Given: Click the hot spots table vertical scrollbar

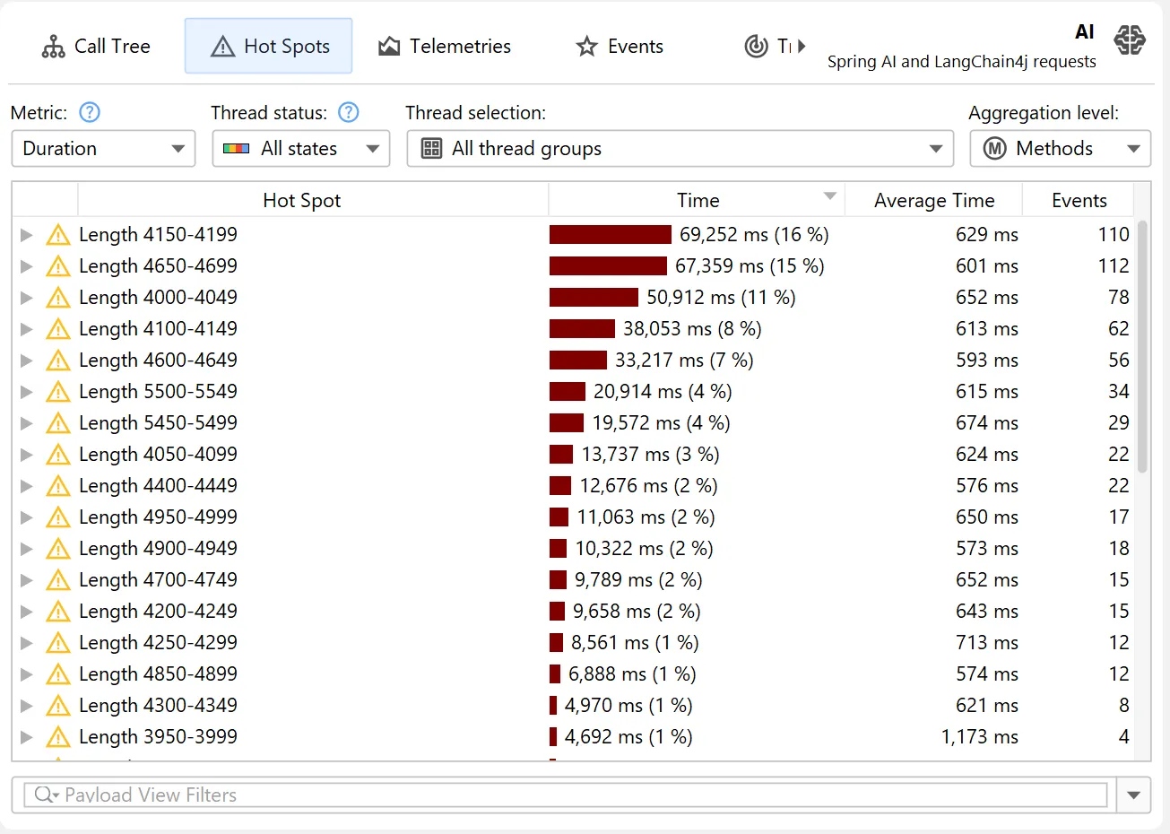Looking at the screenshot, I should [x=1142, y=346].
